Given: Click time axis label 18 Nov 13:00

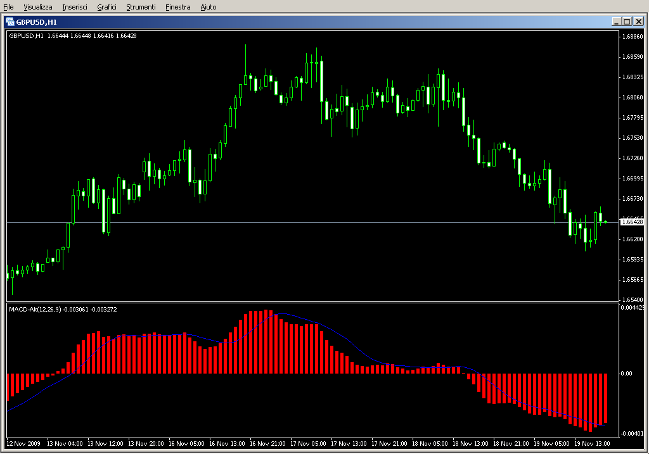Looking at the screenshot, I should [x=470, y=444].
